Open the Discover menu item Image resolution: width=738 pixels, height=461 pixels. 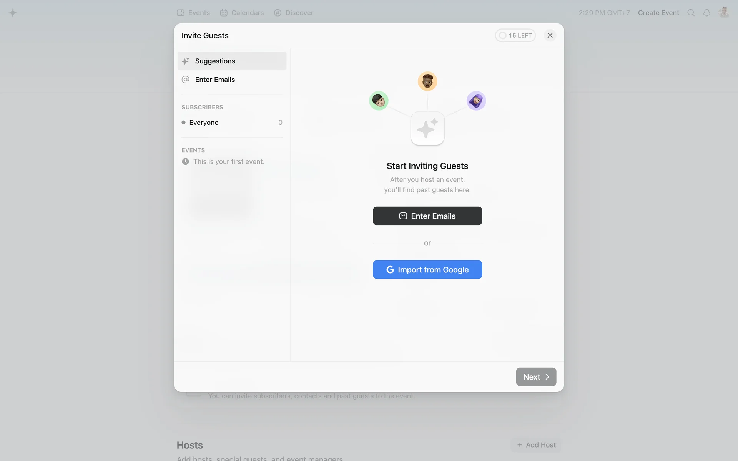click(x=294, y=13)
